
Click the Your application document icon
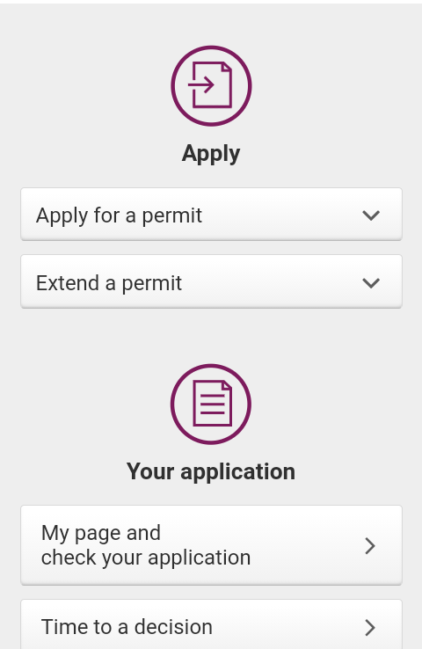pos(211,404)
